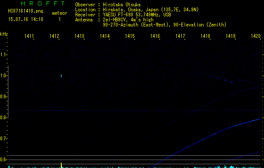This screenshot has width=264, height=168.
Task: Click the 0.9 kHz frequency label
Action: (3, 97)
